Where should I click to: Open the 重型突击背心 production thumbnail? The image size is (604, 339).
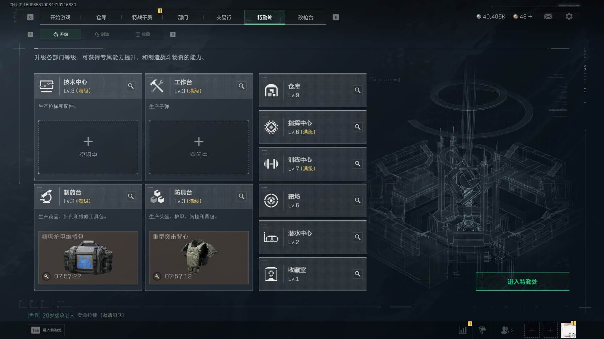click(199, 258)
